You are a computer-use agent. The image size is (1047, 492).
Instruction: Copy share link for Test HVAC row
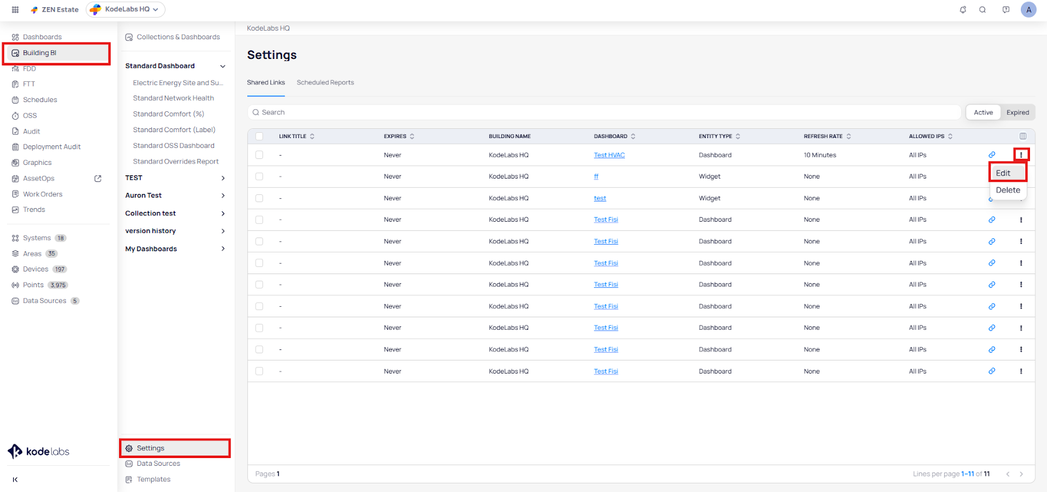click(991, 155)
